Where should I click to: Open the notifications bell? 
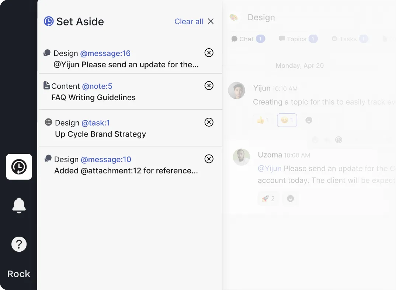19,205
